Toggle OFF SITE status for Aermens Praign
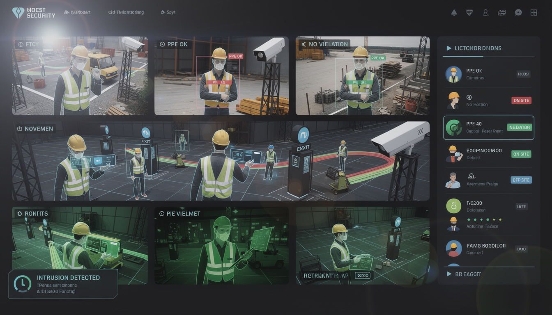552x315 pixels. (521, 180)
